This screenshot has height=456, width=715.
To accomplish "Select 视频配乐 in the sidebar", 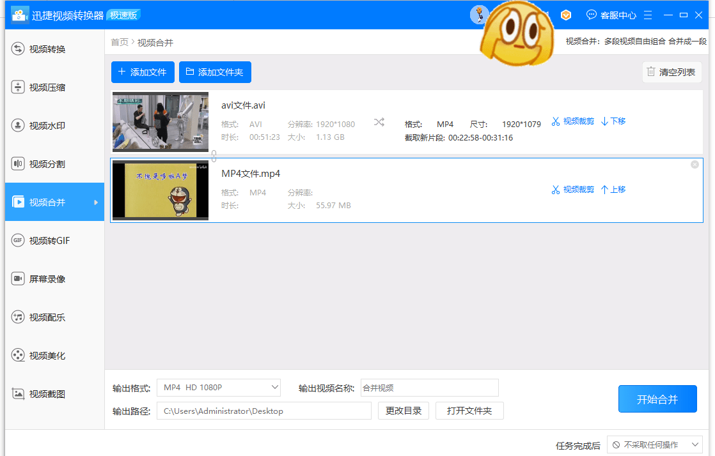I will 47,317.
